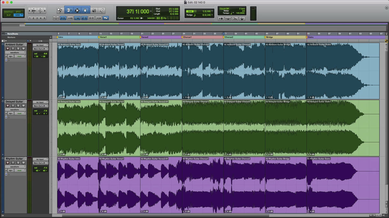389x218 pixels.
Task: Solo the Delayed Guitar track
Action: [x=18, y=106]
